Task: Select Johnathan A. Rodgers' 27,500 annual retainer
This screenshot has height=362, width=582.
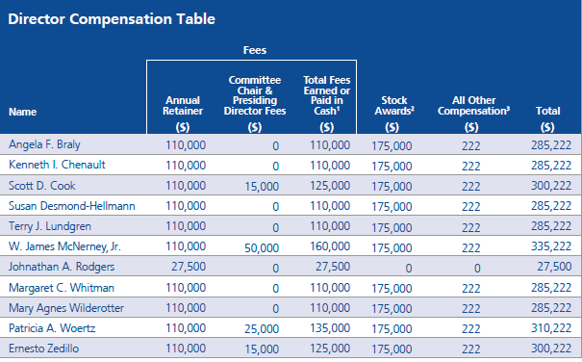Action: [x=189, y=267]
